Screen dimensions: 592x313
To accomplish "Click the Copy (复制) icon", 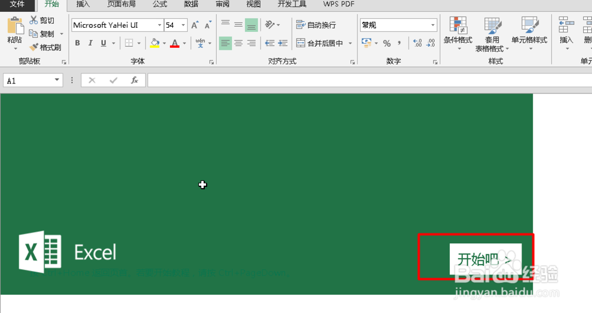I will coord(34,34).
